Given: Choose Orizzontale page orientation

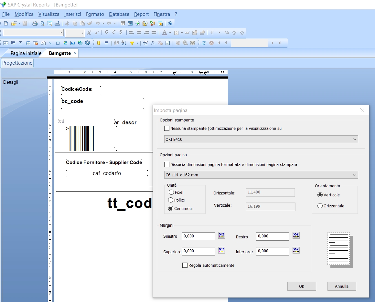Looking at the screenshot, I should [320, 206].
